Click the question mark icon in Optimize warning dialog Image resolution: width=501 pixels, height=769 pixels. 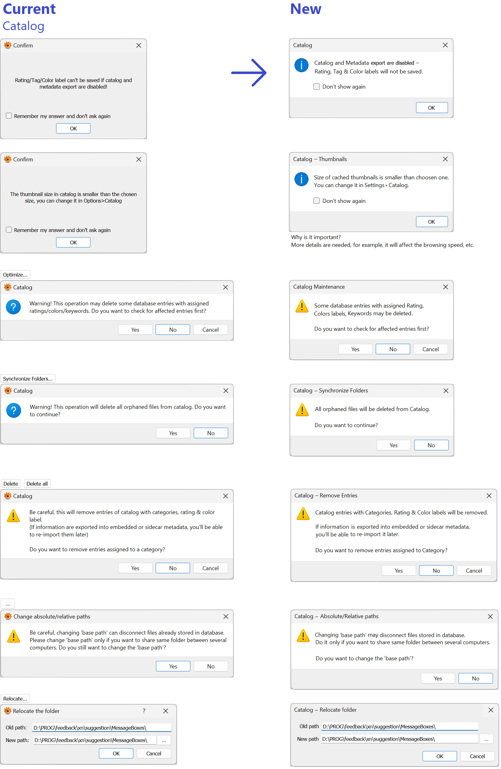tap(13, 307)
